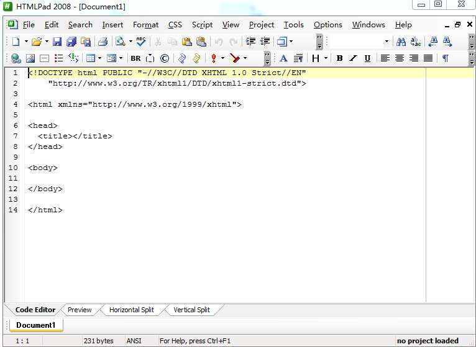
Task: Click the blue pilcrow paragraph icon
Action: 446,58
